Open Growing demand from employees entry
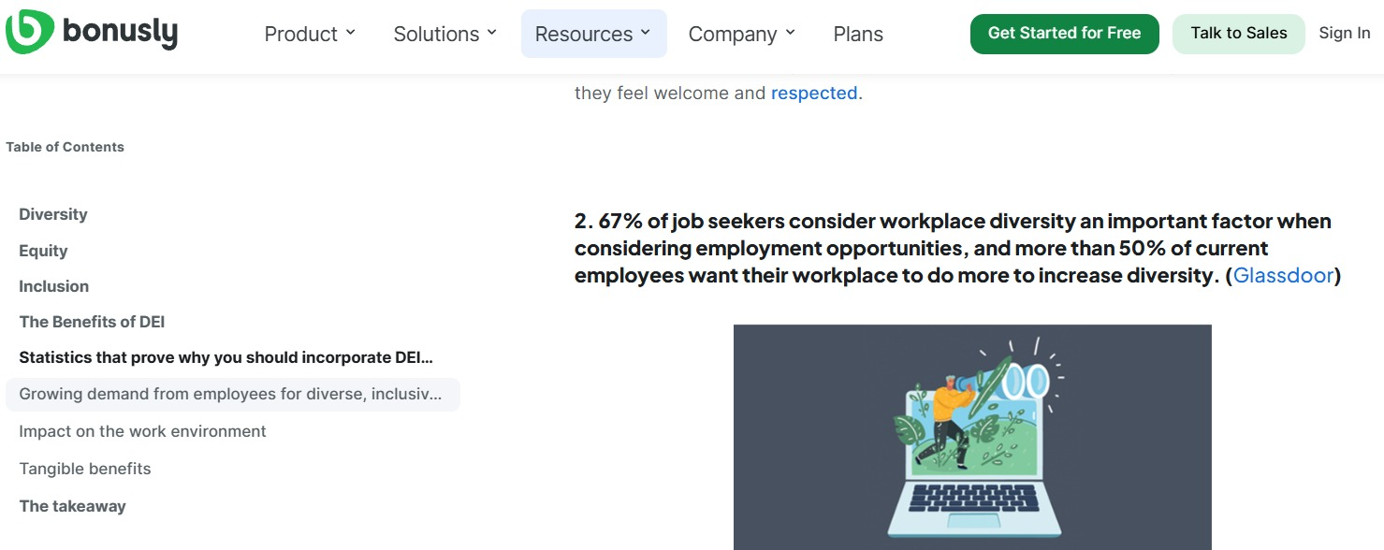The width and height of the screenshot is (1384, 550). click(x=232, y=395)
